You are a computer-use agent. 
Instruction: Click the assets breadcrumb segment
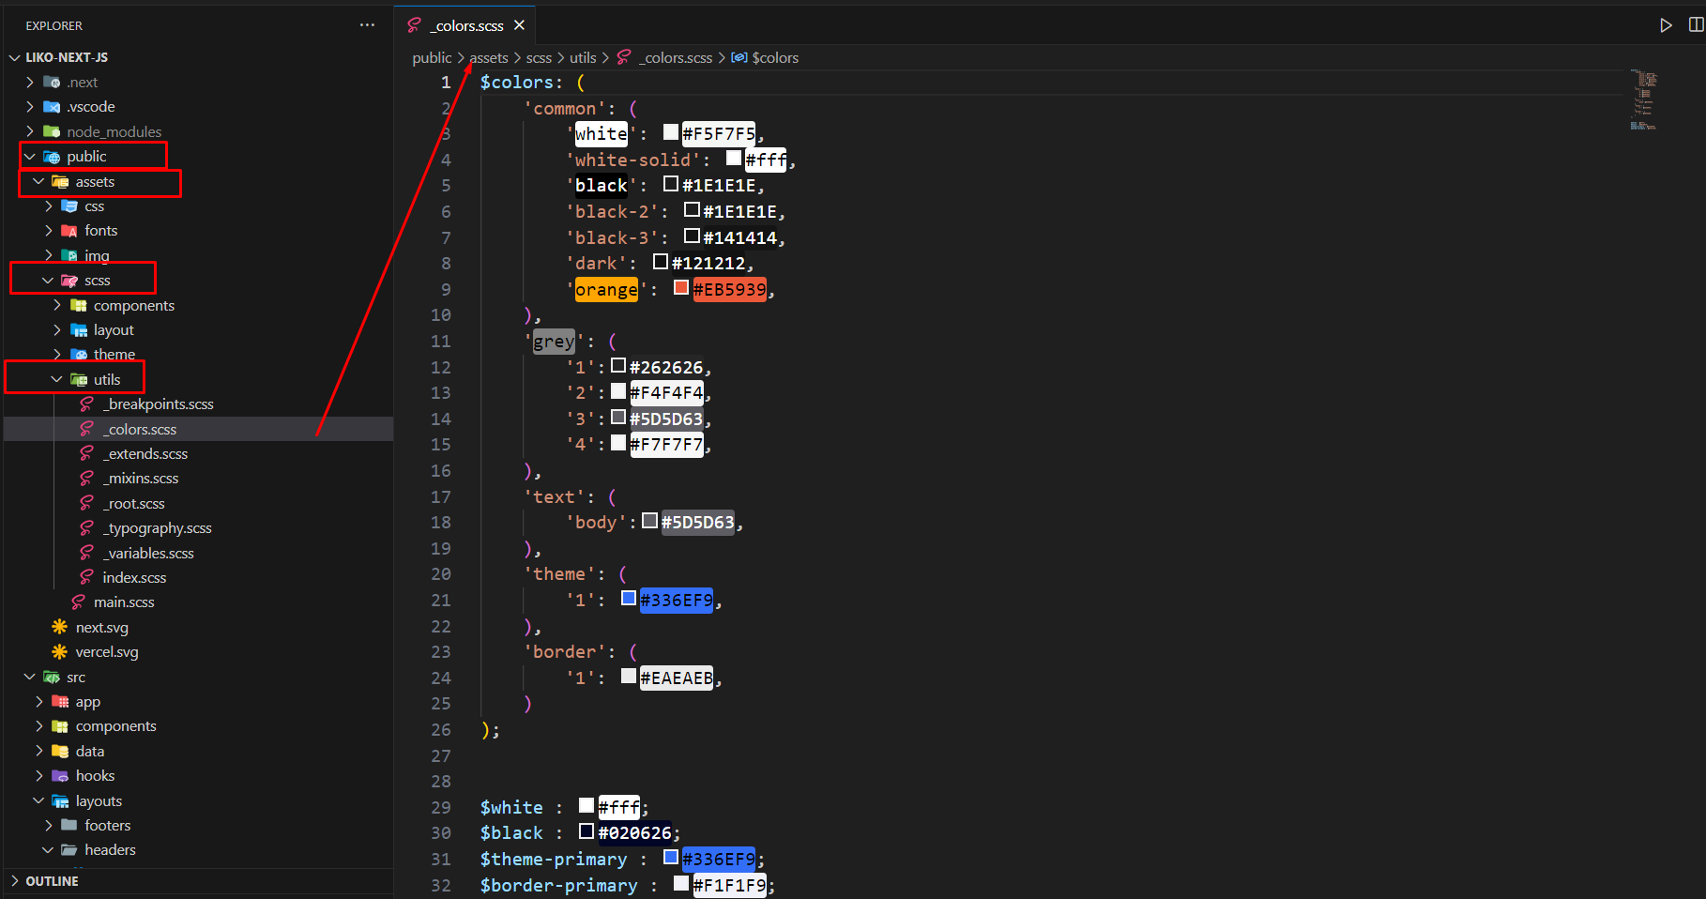coord(489,58)
